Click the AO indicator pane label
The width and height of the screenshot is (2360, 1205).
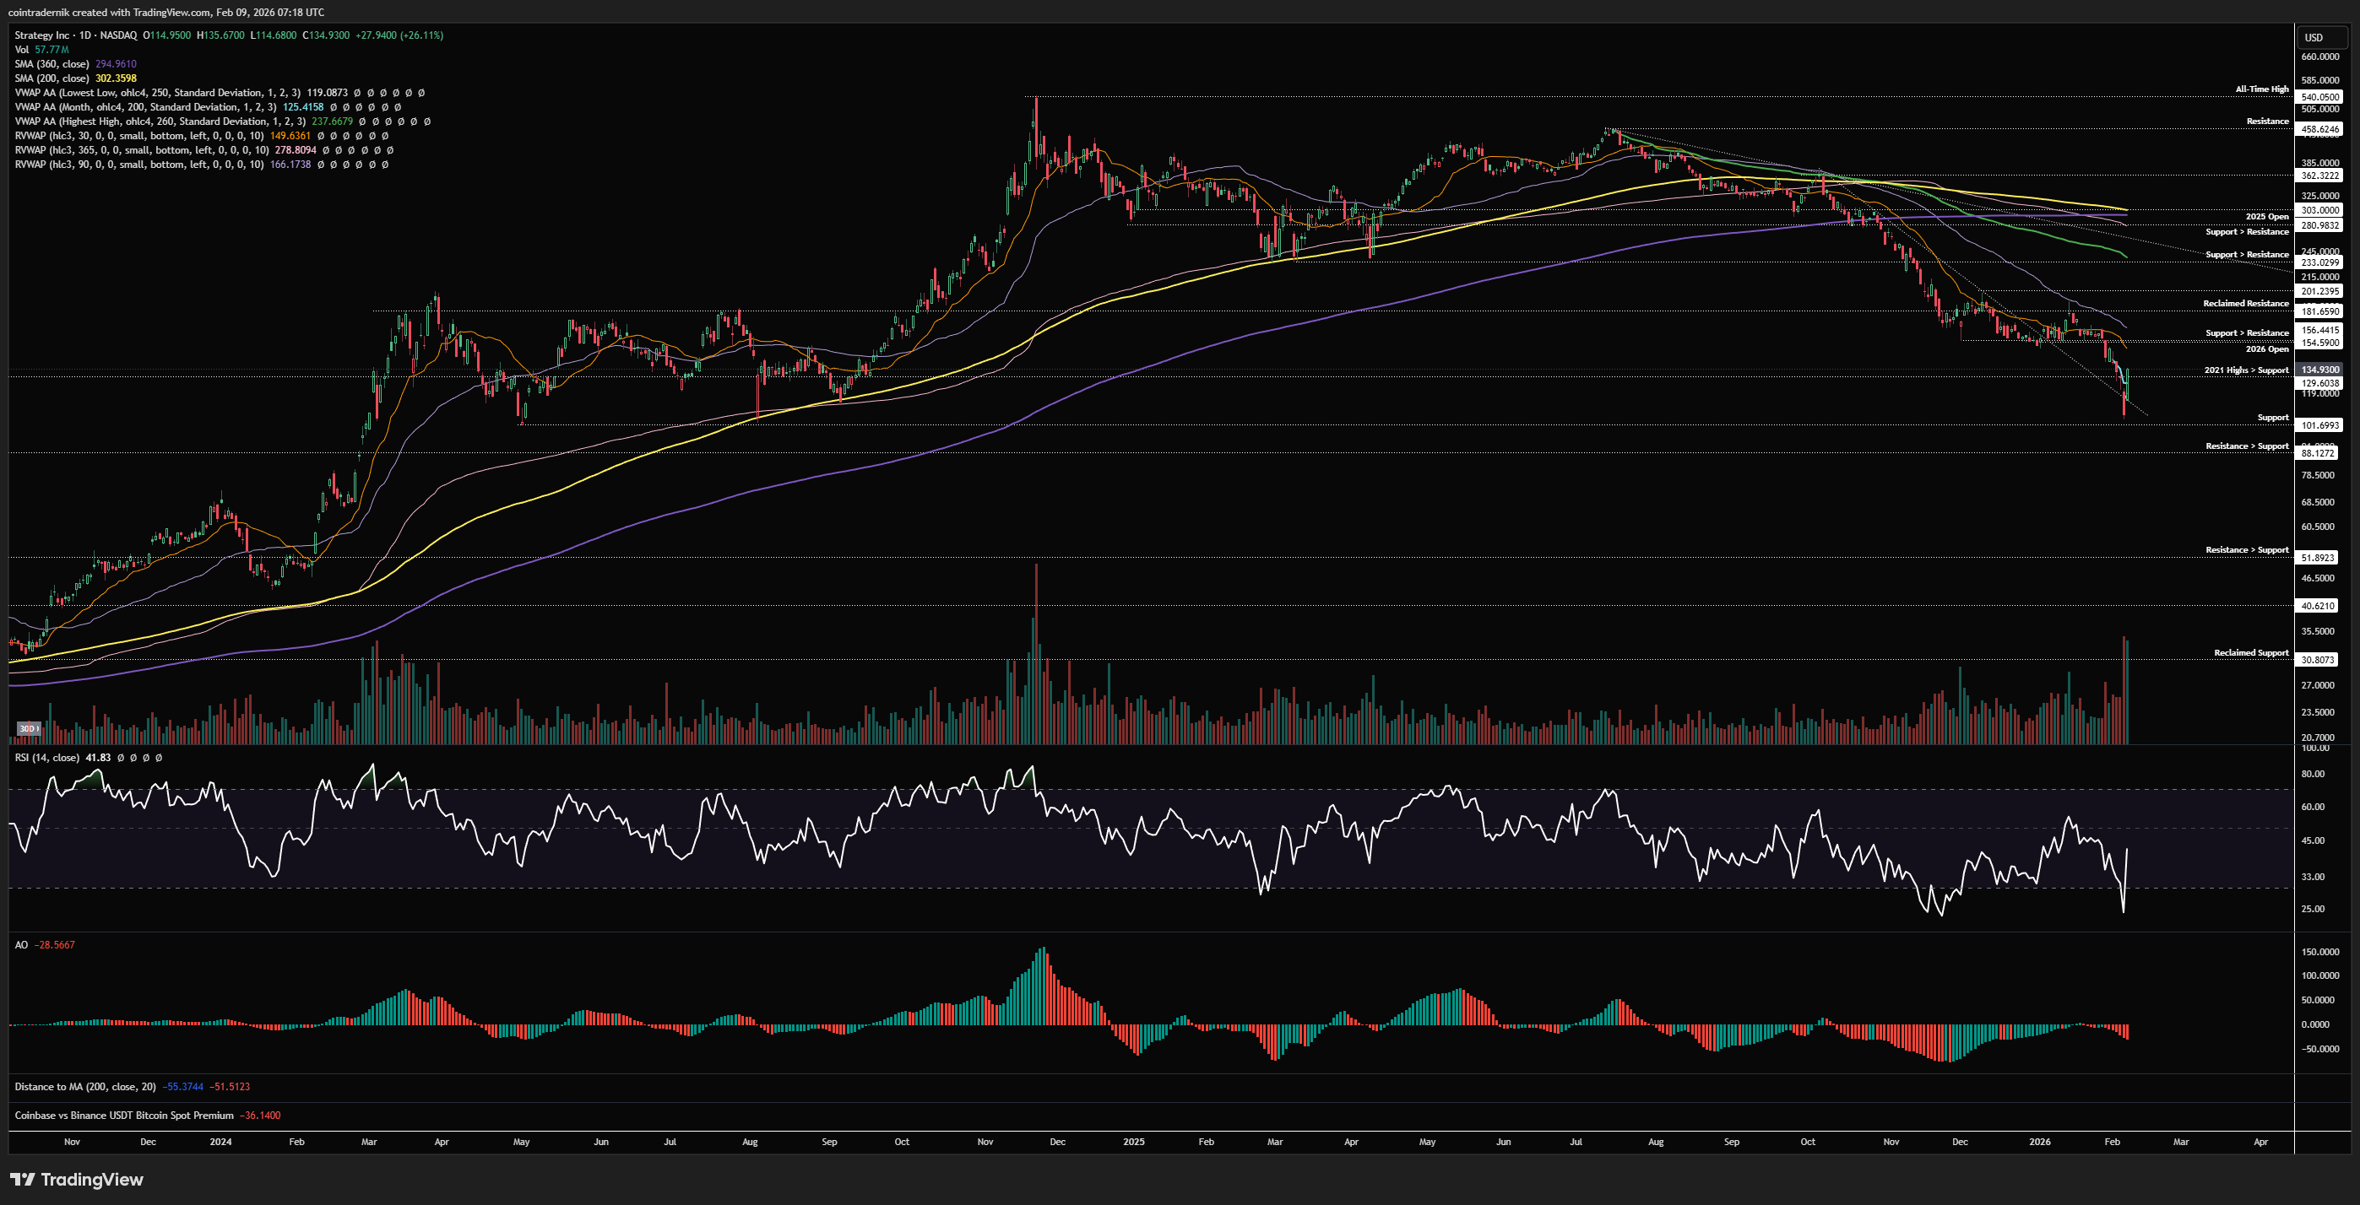[21, 944]
